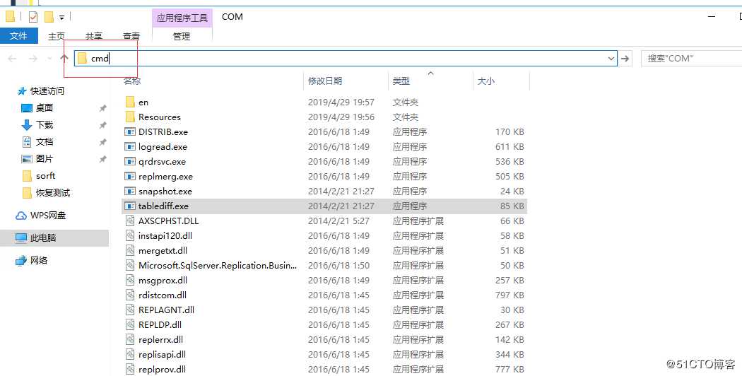Image resolution: width=742 pixels, height=376 pixels.
Task: Click the 797 KB size of rdistcom.dll
Action: tap(510, 295)
